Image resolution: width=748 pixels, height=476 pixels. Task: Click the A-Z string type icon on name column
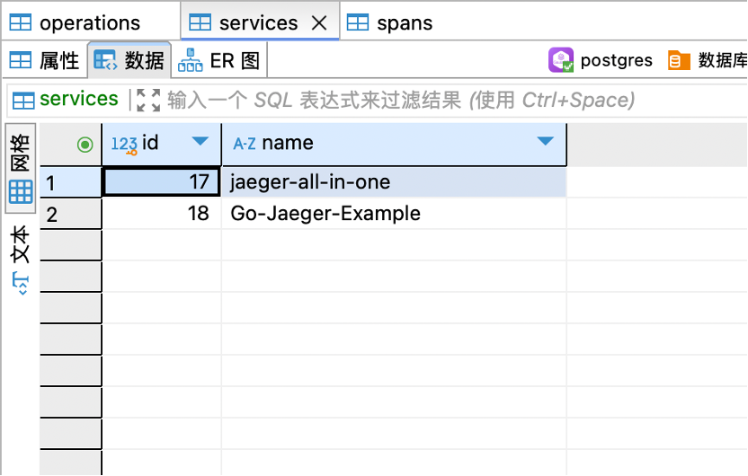[244, 144]
